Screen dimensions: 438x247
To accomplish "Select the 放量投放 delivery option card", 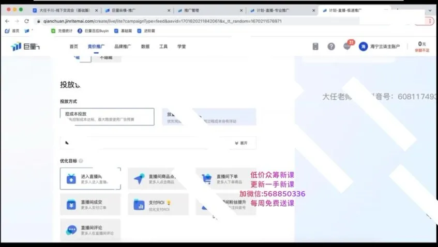I will click(x=209, y=117).
